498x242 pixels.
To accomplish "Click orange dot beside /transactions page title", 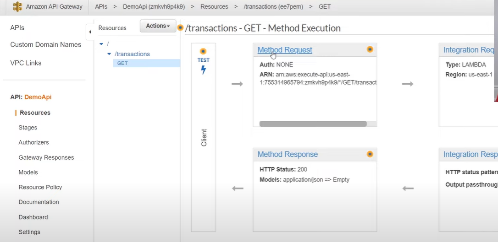I will [180, 28].
